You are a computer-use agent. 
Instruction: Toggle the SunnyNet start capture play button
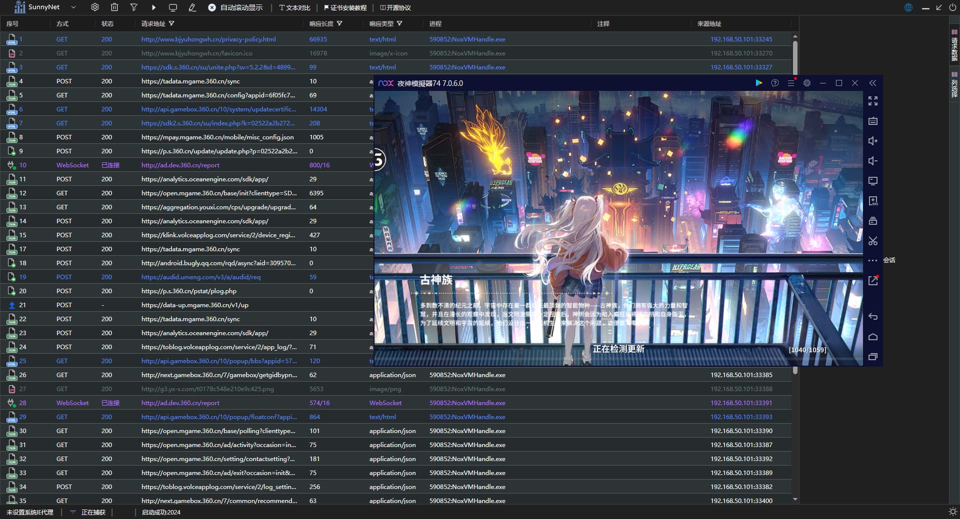click(153, 7)
